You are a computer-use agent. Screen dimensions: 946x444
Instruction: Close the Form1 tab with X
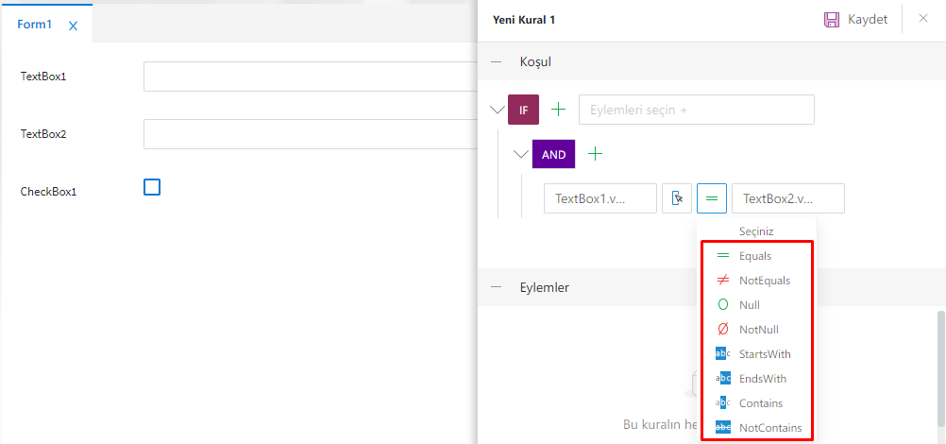tap(74, 26)
